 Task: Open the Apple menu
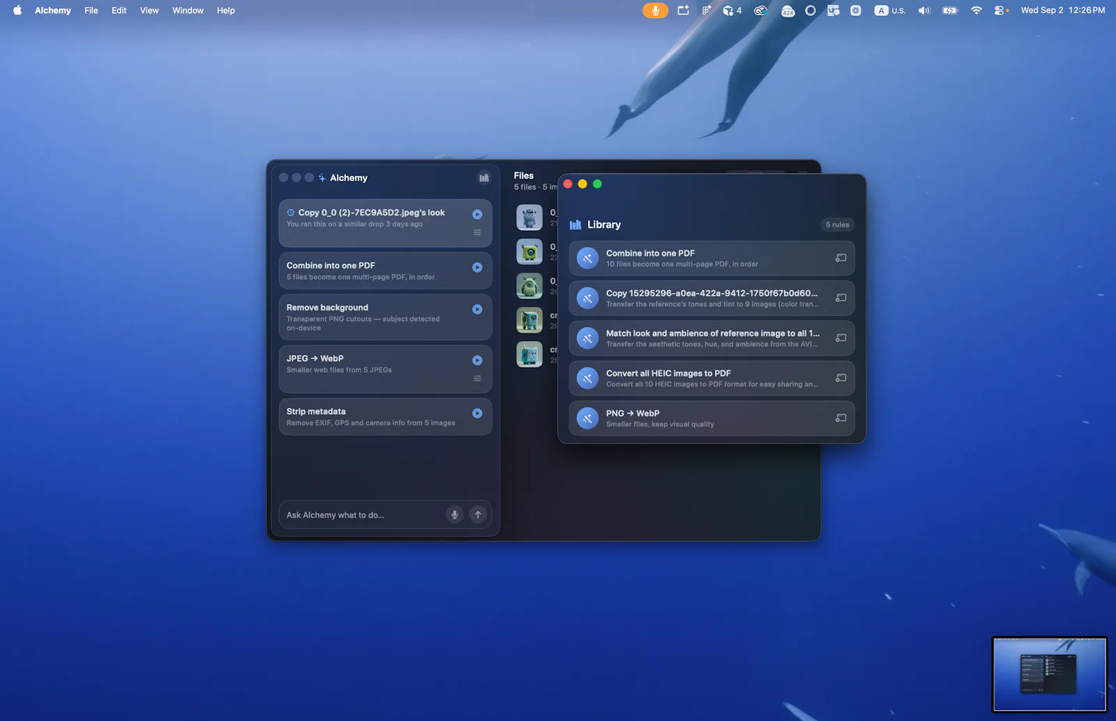click(x=17, y=10)
